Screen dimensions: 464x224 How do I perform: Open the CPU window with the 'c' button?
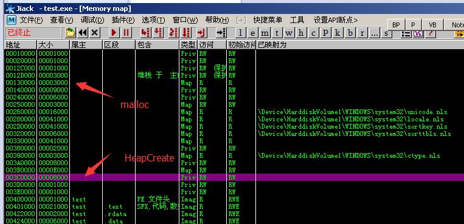coord(313,33)
